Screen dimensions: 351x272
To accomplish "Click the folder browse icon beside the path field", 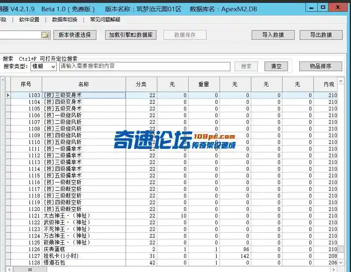I will (x=45, y=35).
